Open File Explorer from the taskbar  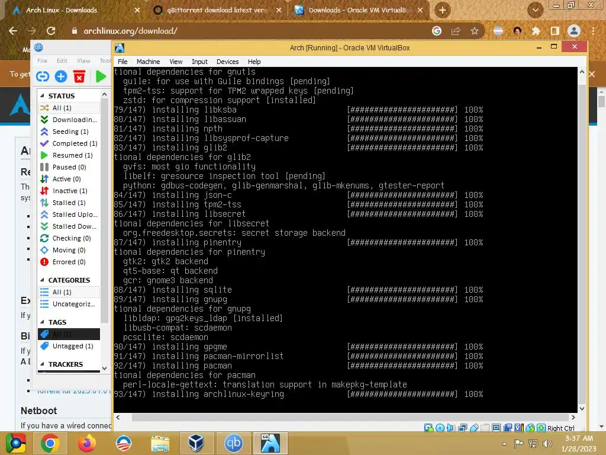tap(160, 443)
